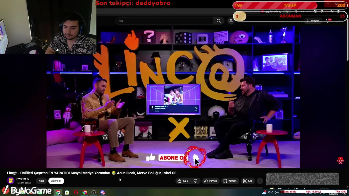The image size is (349, 196).
Task: Click the blurred thumbnail in the sidebar
Action: 303,179
